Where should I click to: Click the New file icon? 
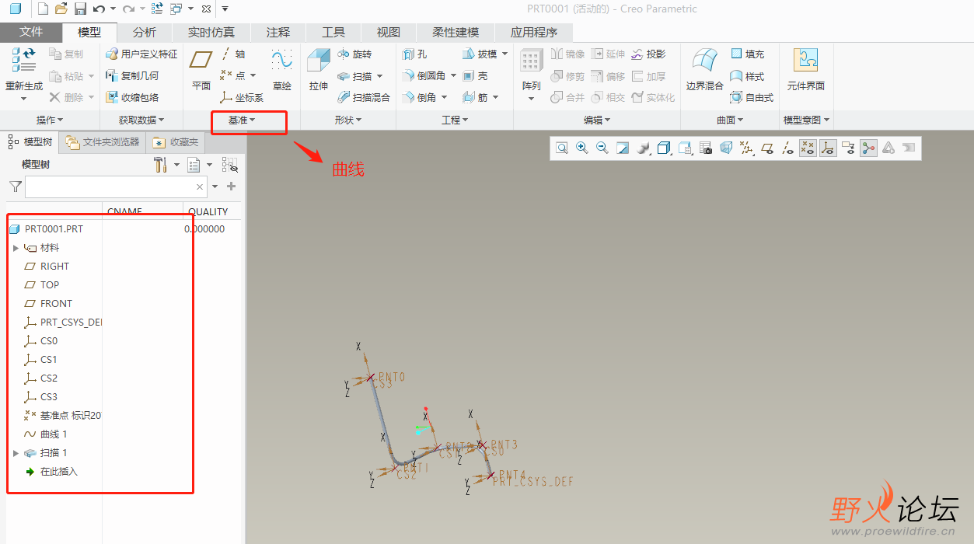click(43, 9)
